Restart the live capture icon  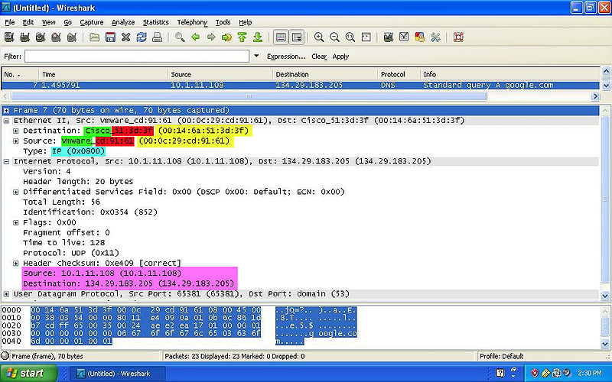[x=72, y=37]
